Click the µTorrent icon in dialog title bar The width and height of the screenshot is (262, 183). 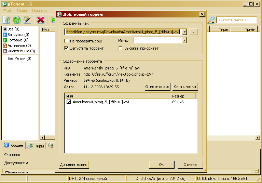[x=59, y=14]
